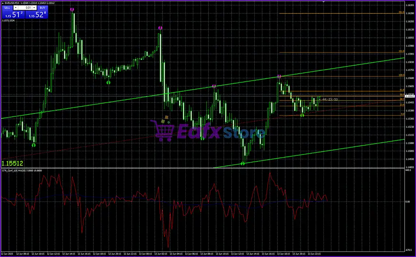This screenshot has width=416, height=257.
Task: Select the magenta marker at the Fibonacci 100.0 level
Action: coord(279,76)
